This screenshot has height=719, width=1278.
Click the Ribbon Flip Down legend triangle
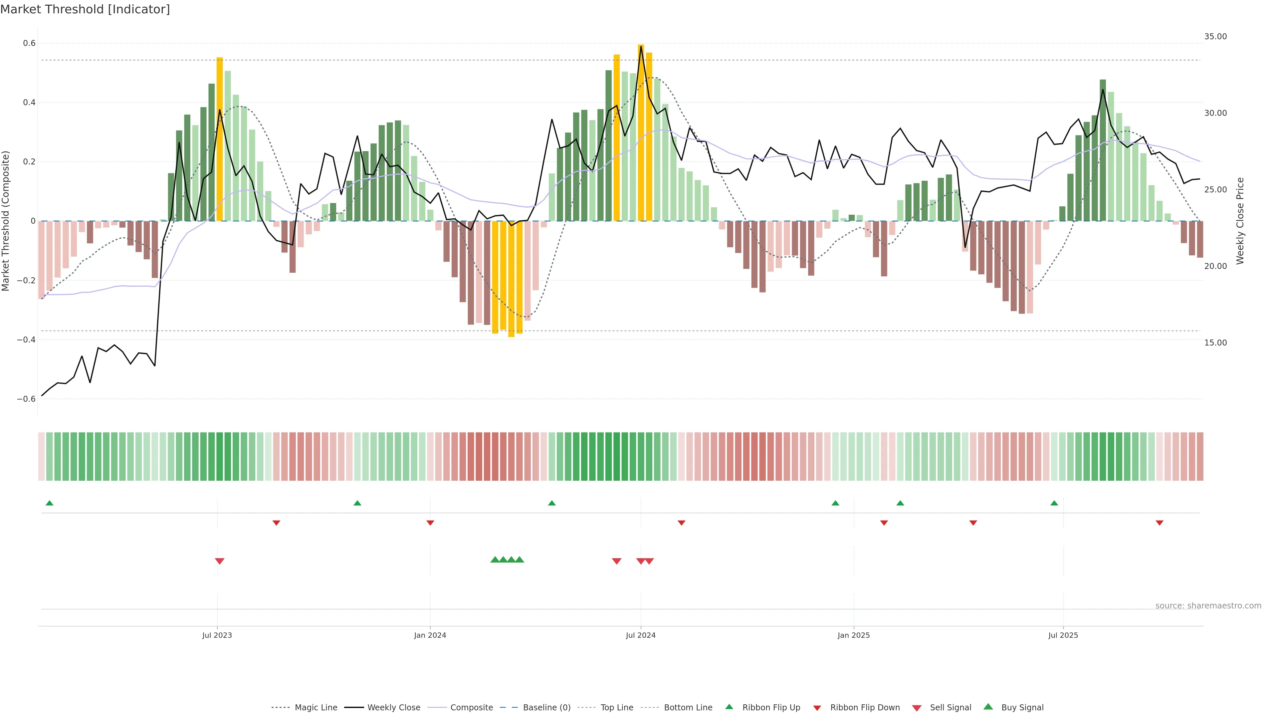point(817,708)
